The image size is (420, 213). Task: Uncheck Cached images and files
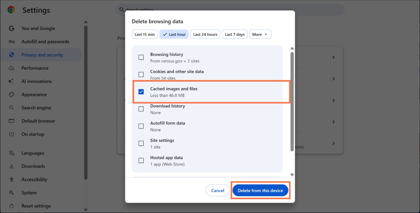coord(141,92)
